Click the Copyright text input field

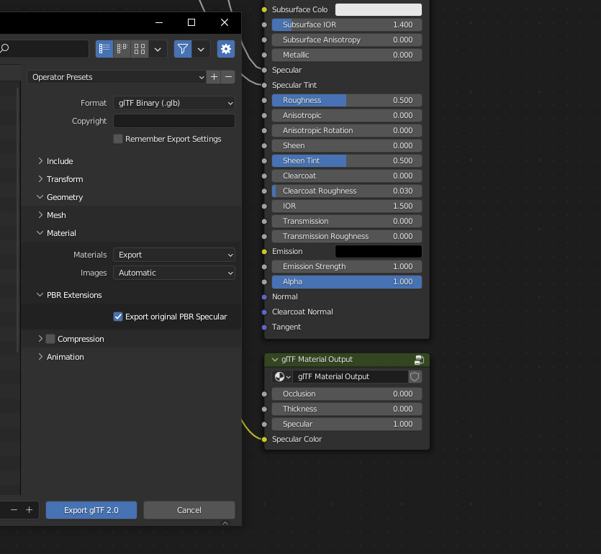(x=173, y=120)
